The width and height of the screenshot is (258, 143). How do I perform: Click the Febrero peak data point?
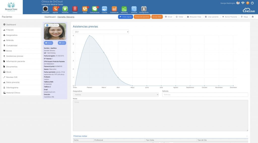tap(89, 36)
